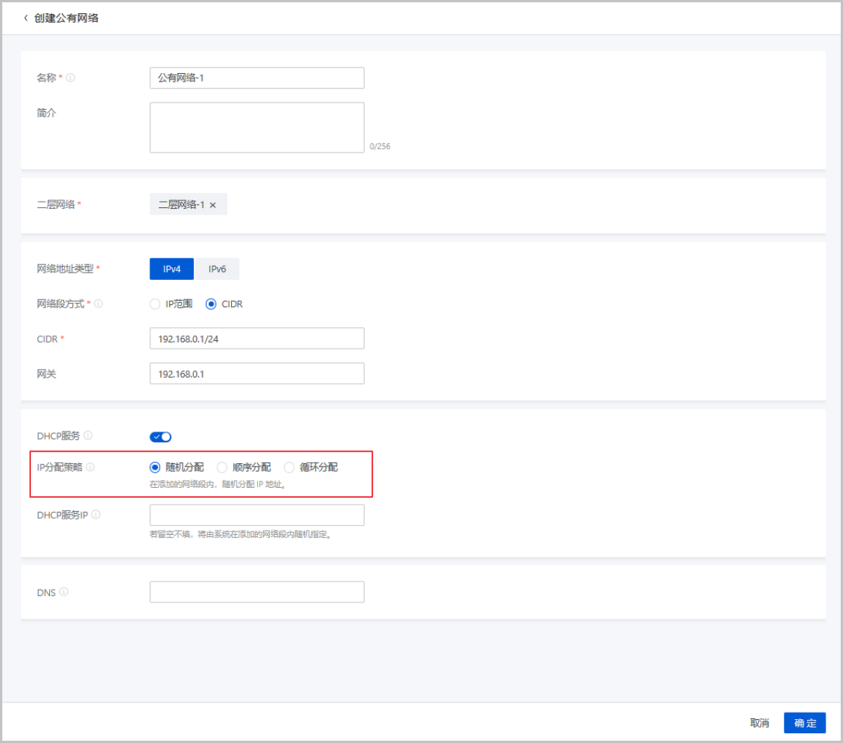Screen dimensions: 843x743
Task: Click info icon beside DHCP服务 label
Action: pos(88,436)
